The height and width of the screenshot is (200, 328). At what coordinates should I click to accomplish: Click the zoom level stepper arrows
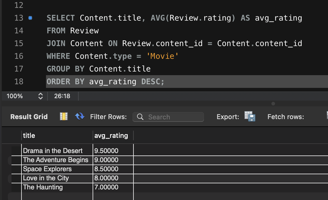pos(40,96)
